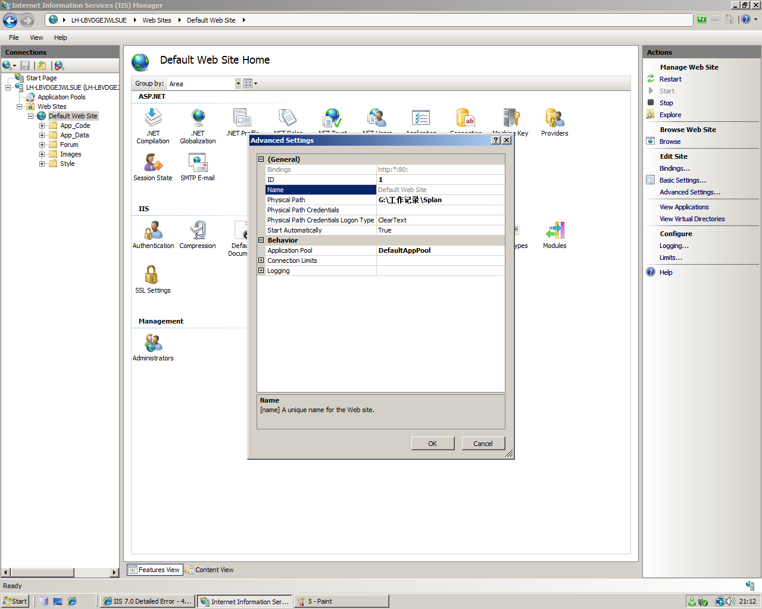Open the .NET Globalization feature icon
The width and height of the screenshot is (762, 609).
(x=198, y=118)
